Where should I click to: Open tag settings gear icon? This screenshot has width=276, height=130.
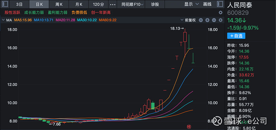(220, 13)
